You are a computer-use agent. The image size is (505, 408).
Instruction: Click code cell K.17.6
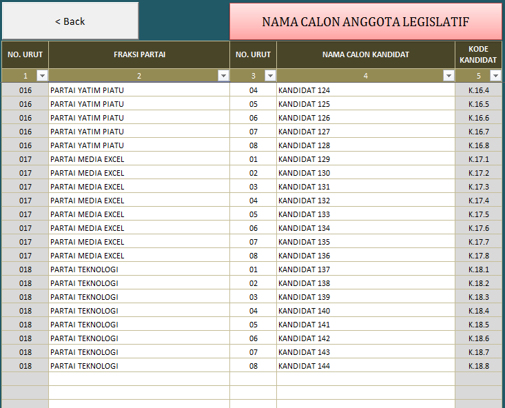pos(478,228)
